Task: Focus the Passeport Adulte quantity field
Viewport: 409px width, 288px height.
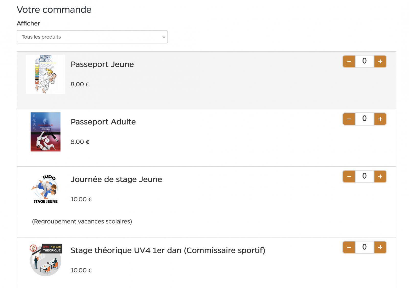Action: point(364,119)
